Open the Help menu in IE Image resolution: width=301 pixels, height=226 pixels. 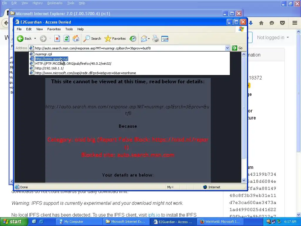(x=81, y=29)
